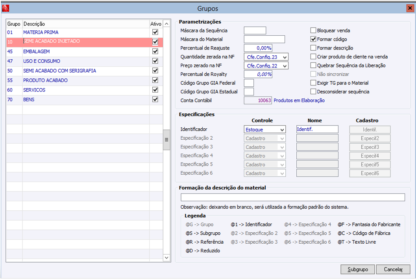Toggle Ativo checkbox for SEMI ACABADO INJETADO
This screenshot has width=416, height=279.
click(x=155, y=42)
